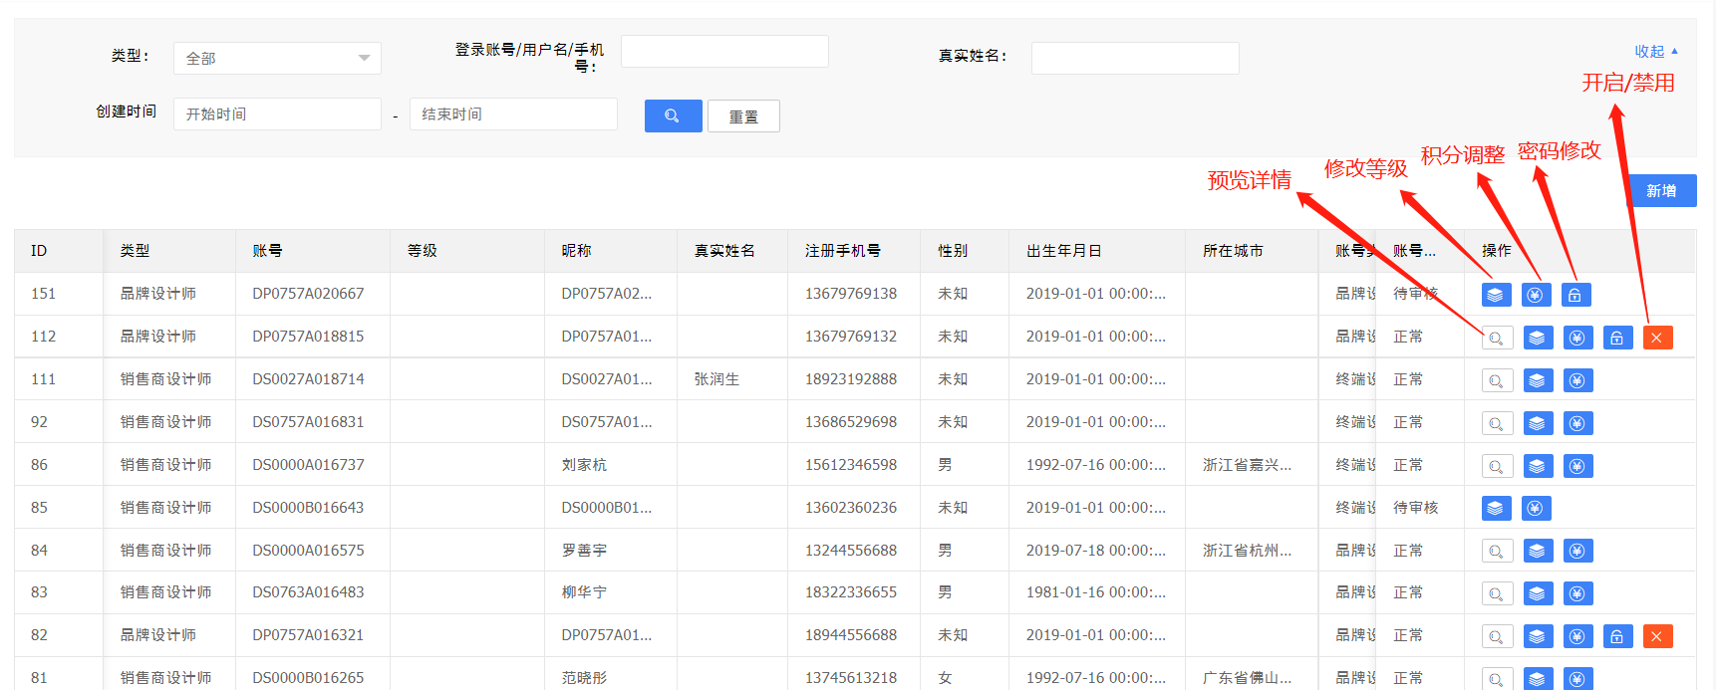Open modify level for account DP0757A020667
Image resolution: width=1716 pixels, height=690 pixels.
[1496, 295]
